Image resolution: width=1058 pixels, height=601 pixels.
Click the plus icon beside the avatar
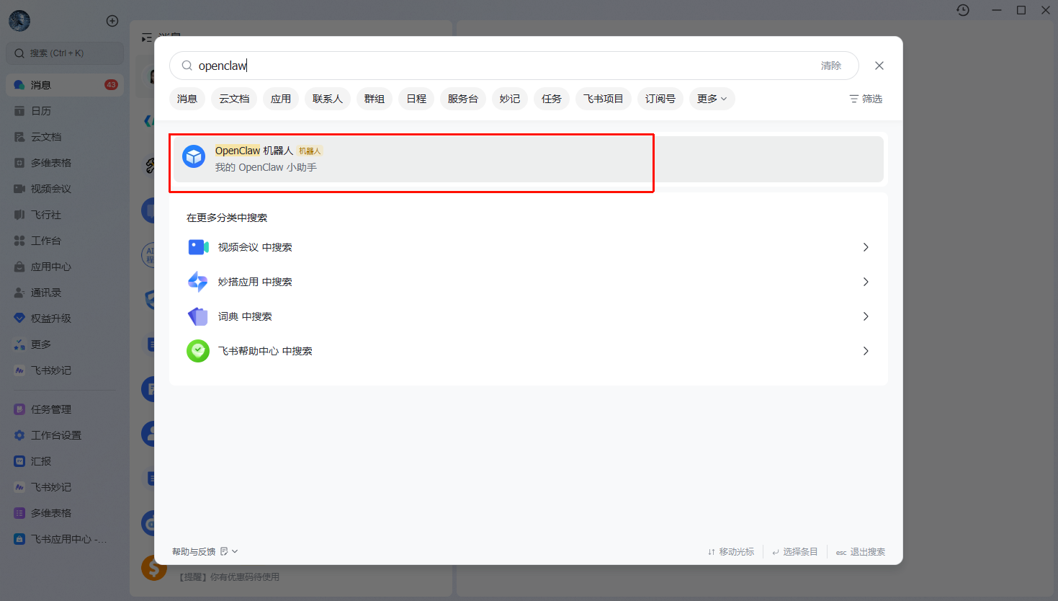(112, 21)
